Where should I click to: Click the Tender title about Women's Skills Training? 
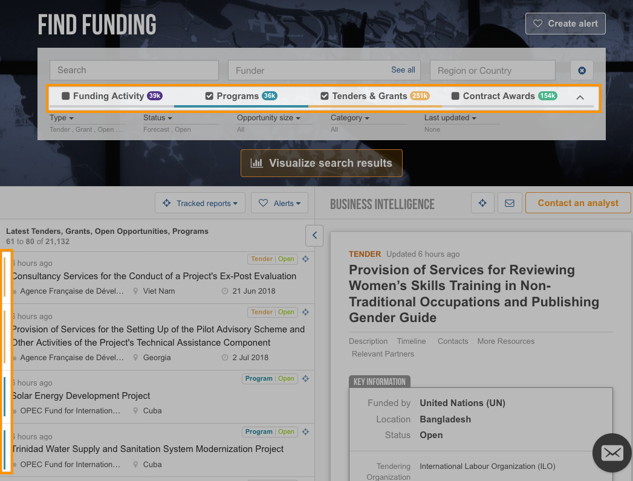(x=474, y=294)
